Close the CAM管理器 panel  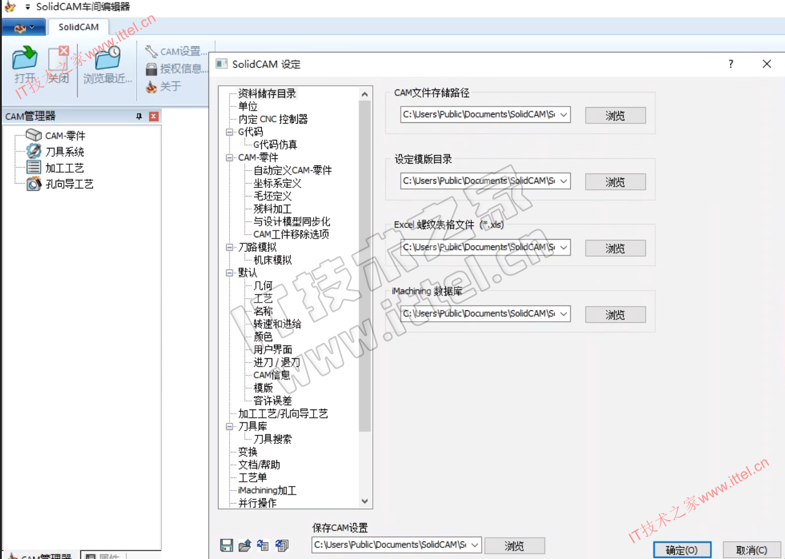click(153, 116)
